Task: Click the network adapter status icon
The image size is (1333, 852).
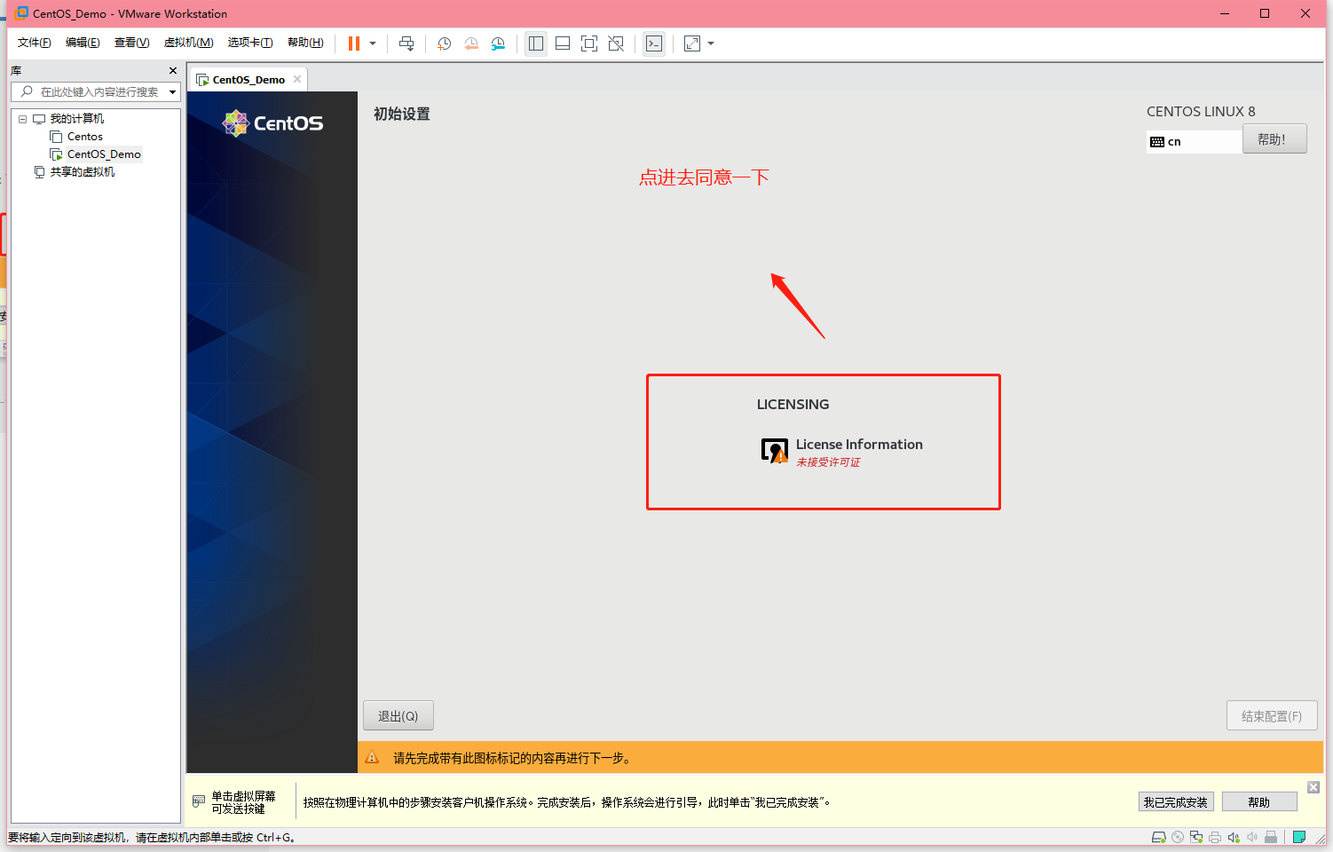Action: (x=1196, y=837)
